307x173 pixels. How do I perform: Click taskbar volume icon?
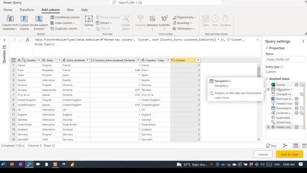(262, 164)
